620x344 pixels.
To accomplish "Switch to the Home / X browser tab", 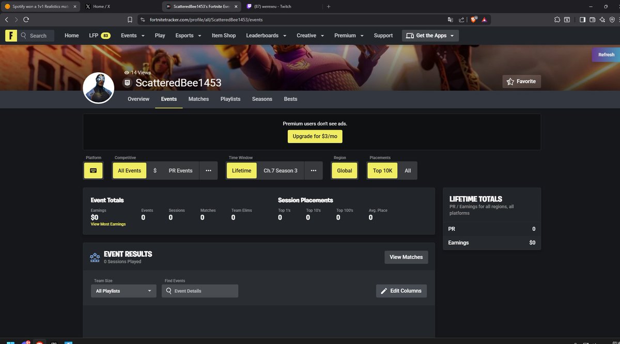I will coord(121,6).
